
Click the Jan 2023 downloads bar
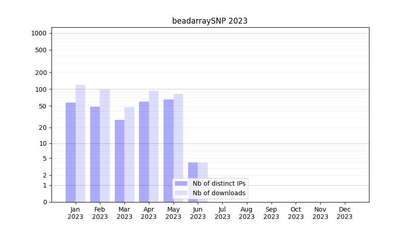tap(80, 143)
